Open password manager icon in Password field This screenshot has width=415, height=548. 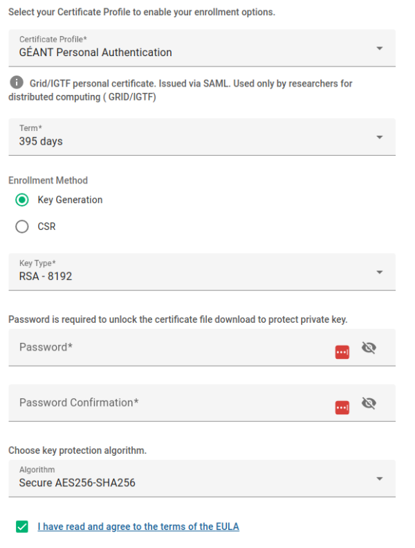pyautogui.click(x=342, y=353)
